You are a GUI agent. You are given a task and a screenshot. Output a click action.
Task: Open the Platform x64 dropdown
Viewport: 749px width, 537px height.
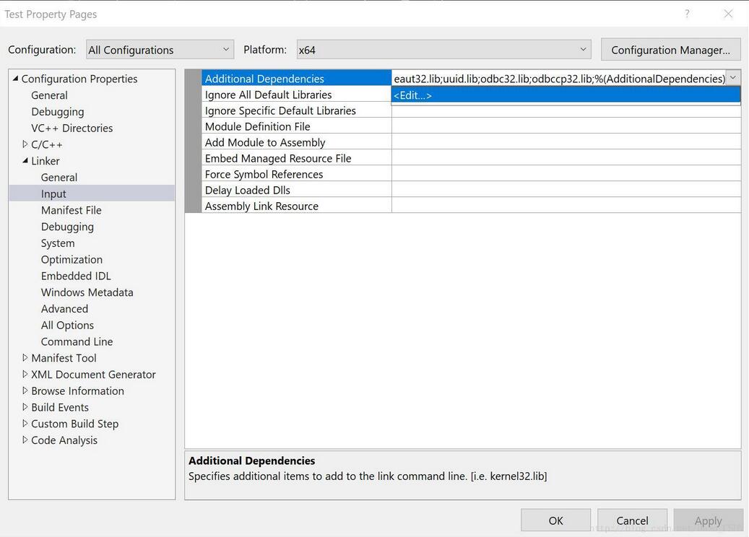(443, 50)
